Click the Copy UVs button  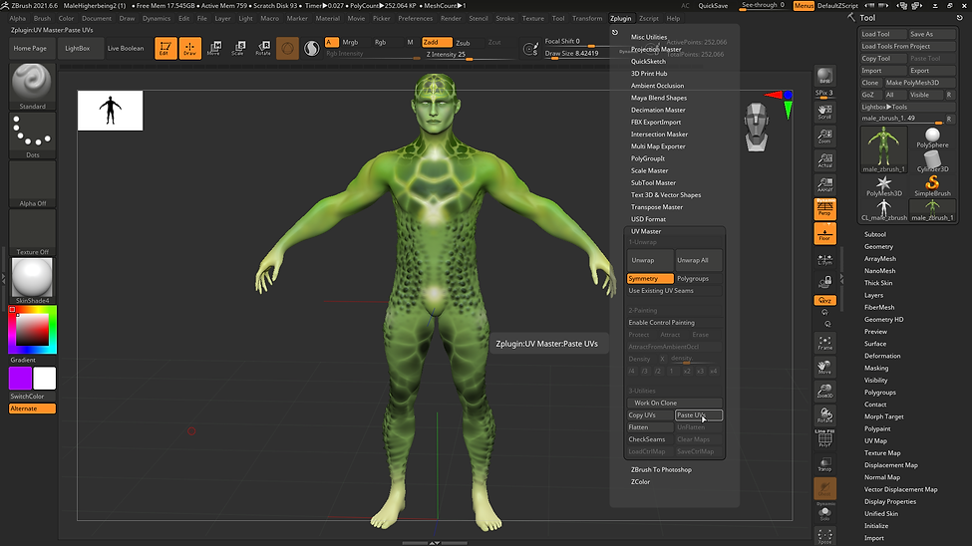coord(650,415)
